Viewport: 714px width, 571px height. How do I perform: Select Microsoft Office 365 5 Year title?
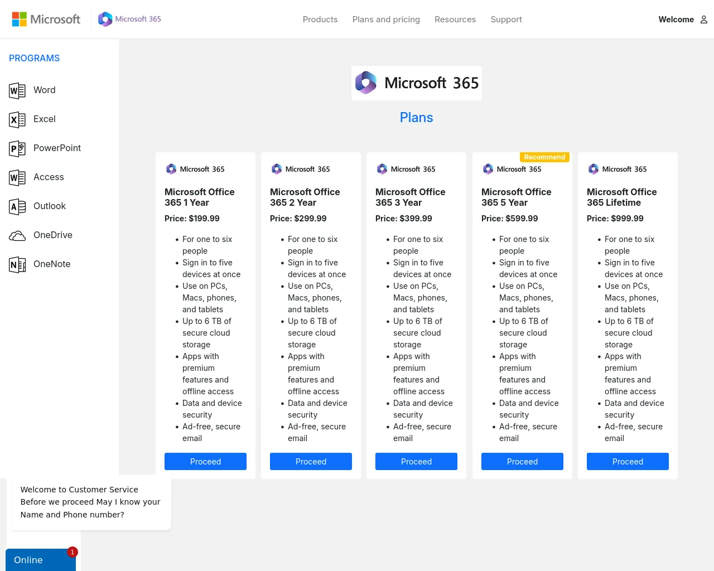[x=517, y=197]
